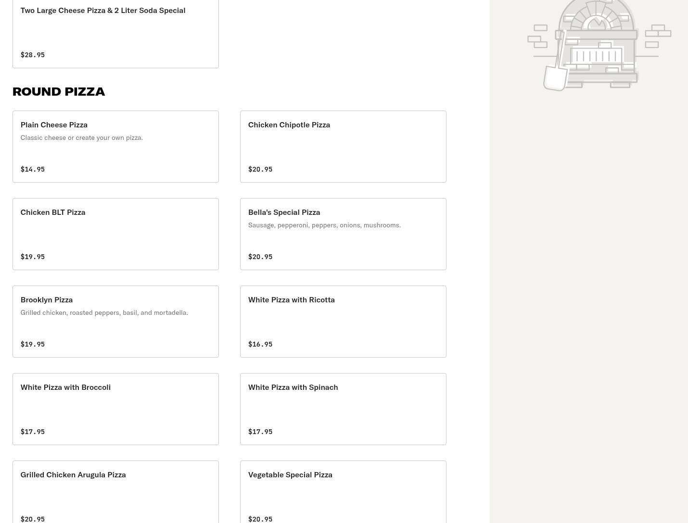Screen dimensions: 688x523
Task: Open the Vegetable Special Pizza item
Action: [x=343, y=492]
